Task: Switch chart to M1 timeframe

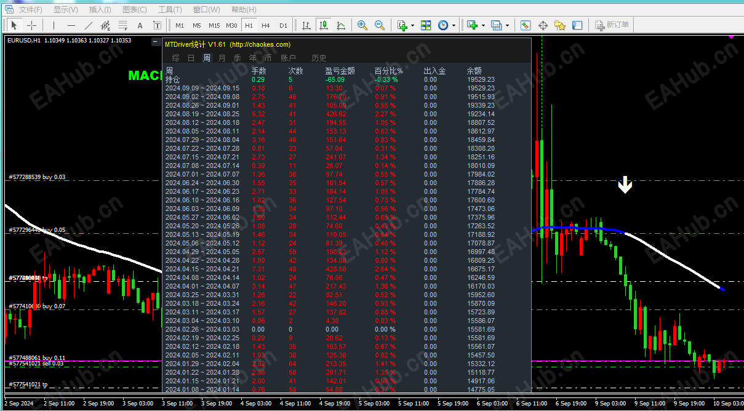Action: [180, 25]
